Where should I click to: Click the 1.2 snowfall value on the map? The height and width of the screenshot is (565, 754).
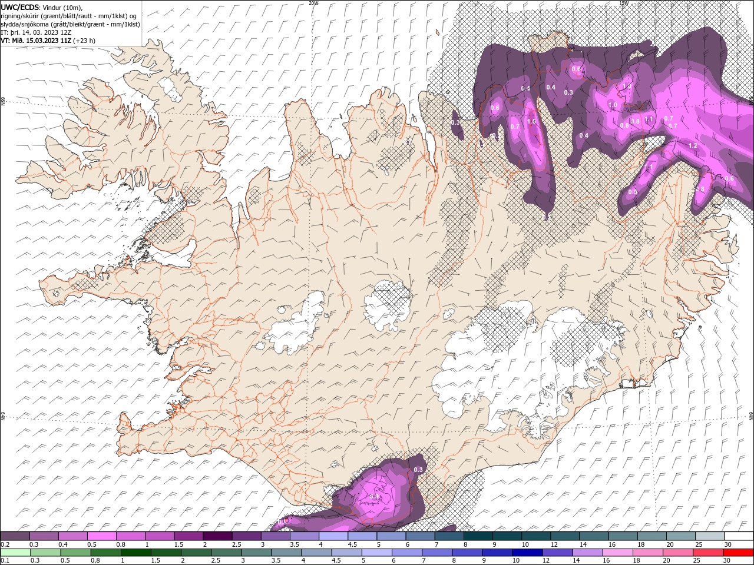click(693, 145)
